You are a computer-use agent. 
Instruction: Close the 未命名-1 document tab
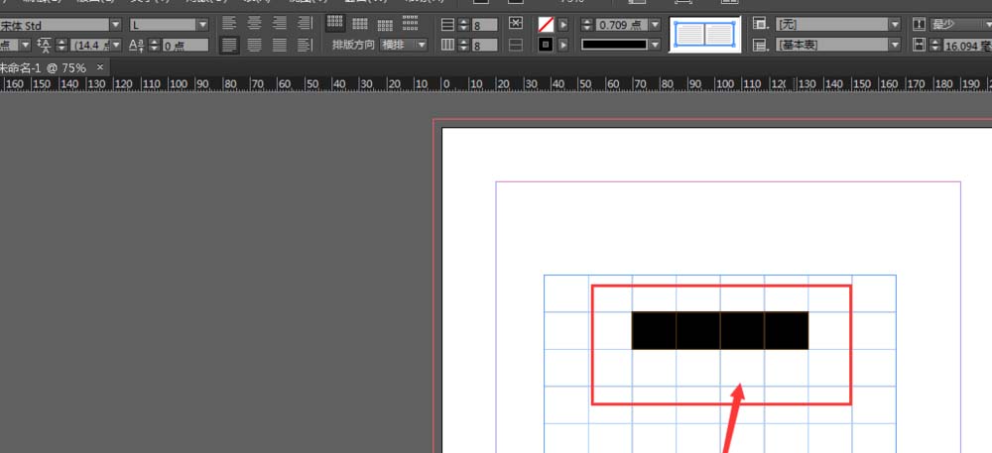pyautogui.click(x=100, y=67)
